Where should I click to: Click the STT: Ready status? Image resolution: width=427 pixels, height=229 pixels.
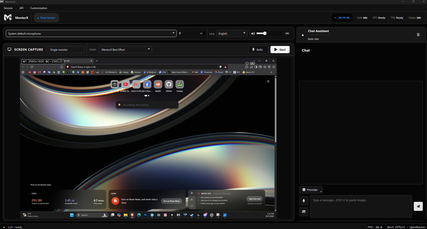(x=379, y=18)
